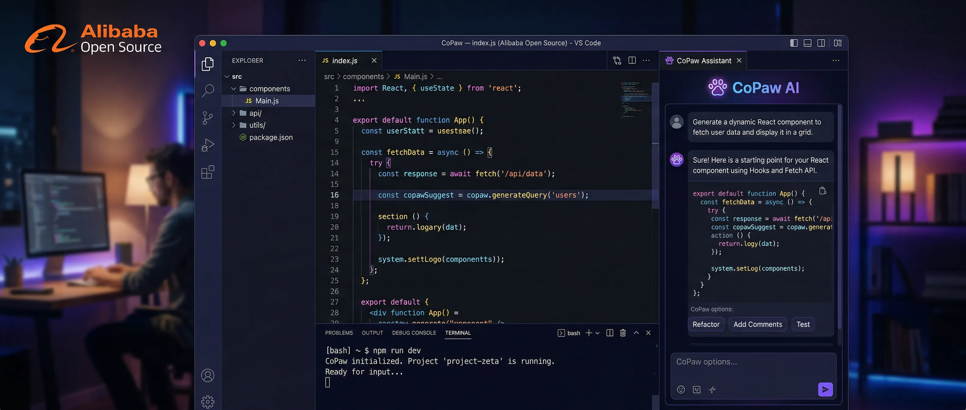Open the Search view in the activity bar
Image resolution: width=966 pixels, height=410 pixels.
(x=208, y=90)
